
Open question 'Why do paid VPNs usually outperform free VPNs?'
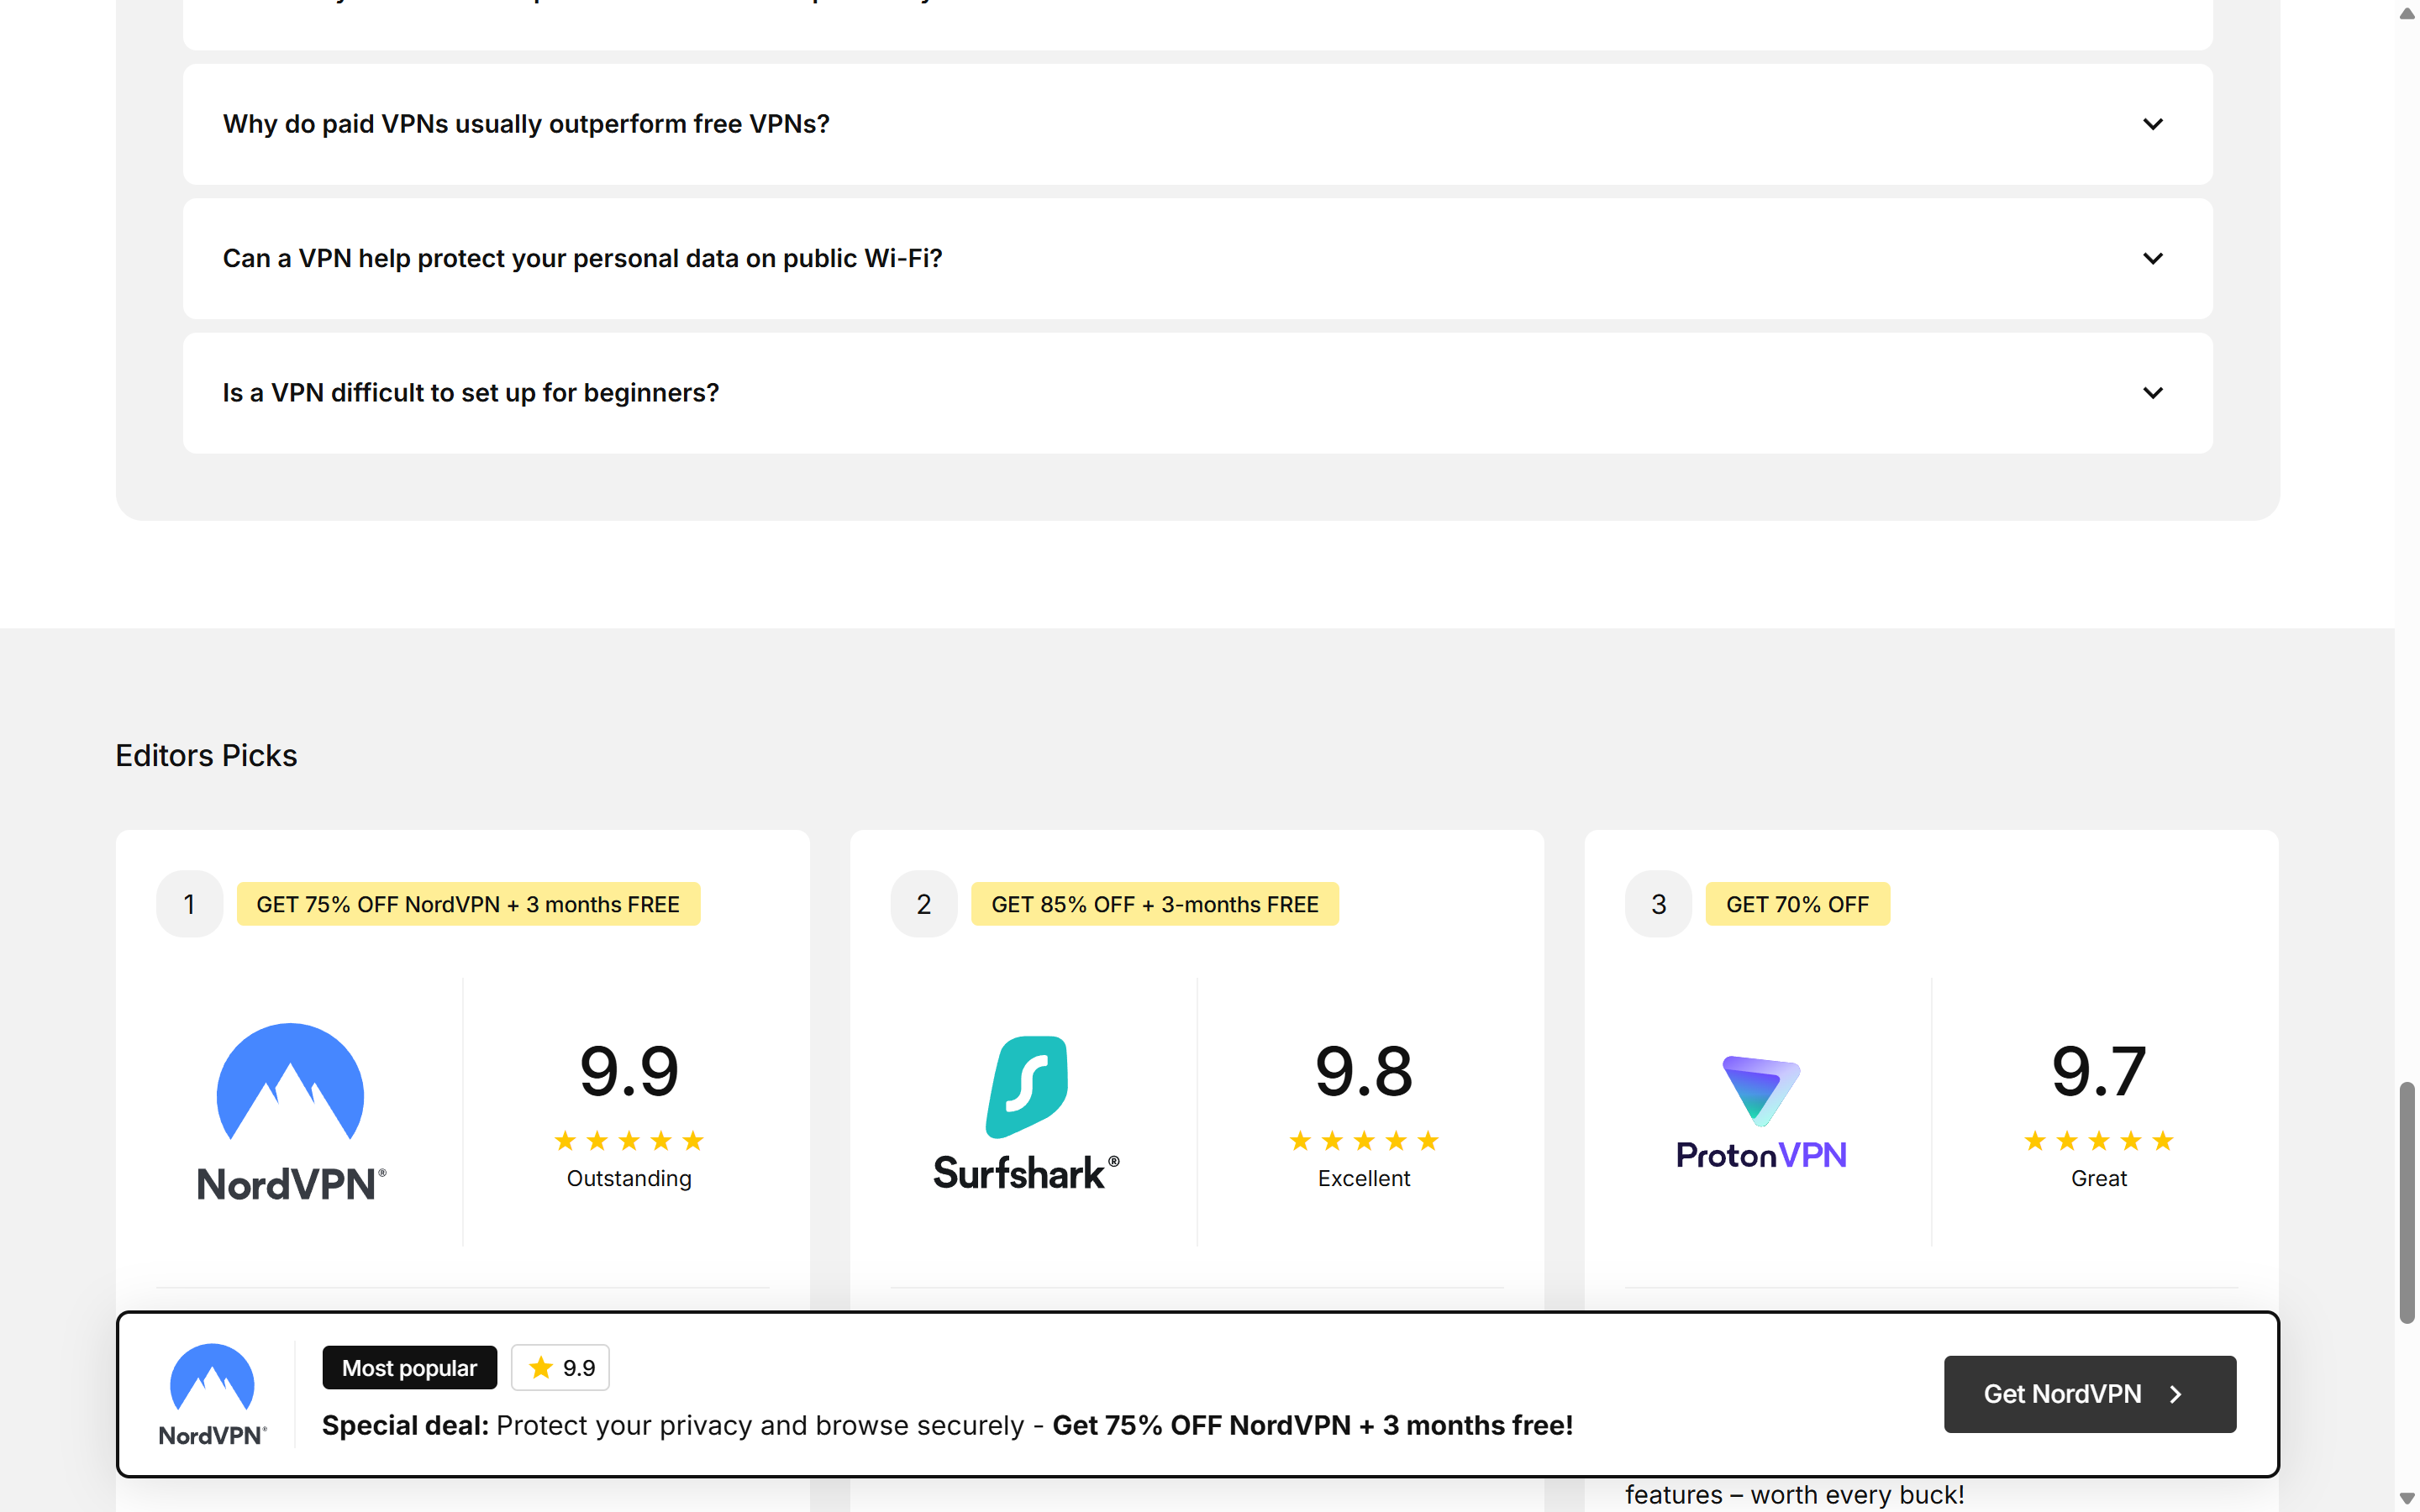tap(1197, 124)
